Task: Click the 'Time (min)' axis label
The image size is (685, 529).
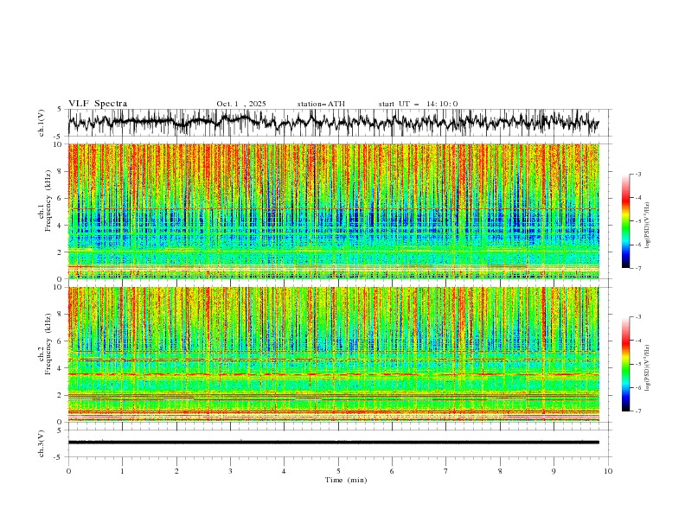Action: click(x=346, y=480)
